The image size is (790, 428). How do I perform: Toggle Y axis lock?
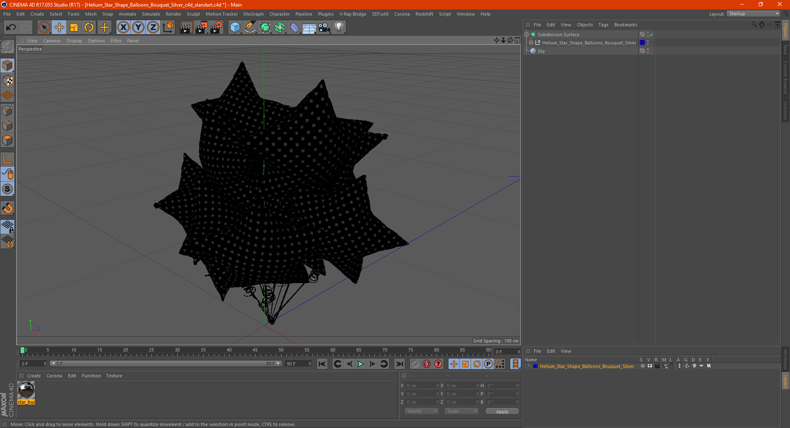138,28
